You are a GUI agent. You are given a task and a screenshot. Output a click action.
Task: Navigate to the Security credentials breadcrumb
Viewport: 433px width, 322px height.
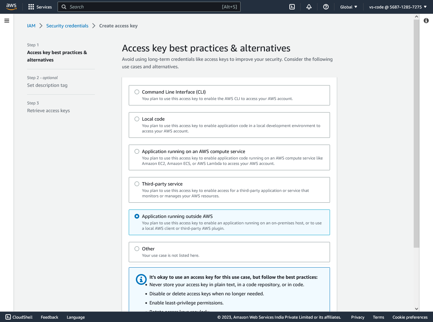click(x=67, y=26)
